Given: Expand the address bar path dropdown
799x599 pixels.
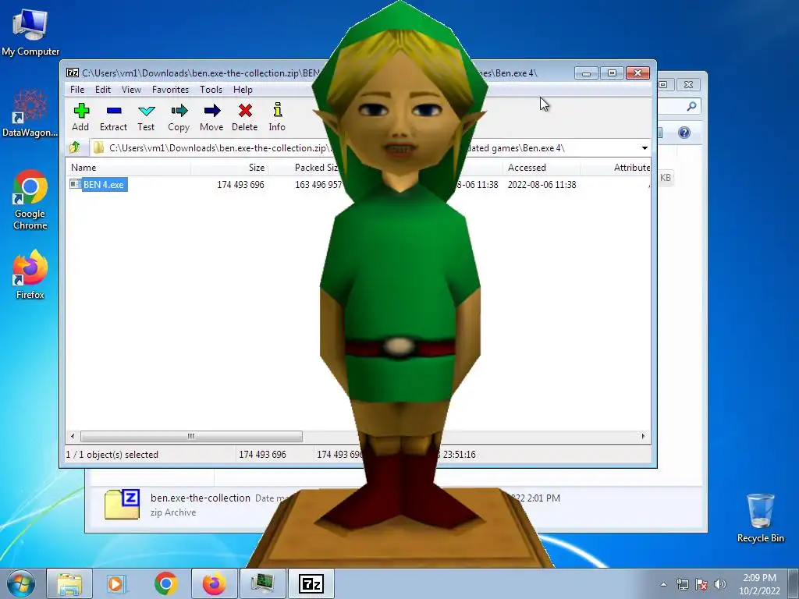Looking at the screenshot, I should (645, 148).
